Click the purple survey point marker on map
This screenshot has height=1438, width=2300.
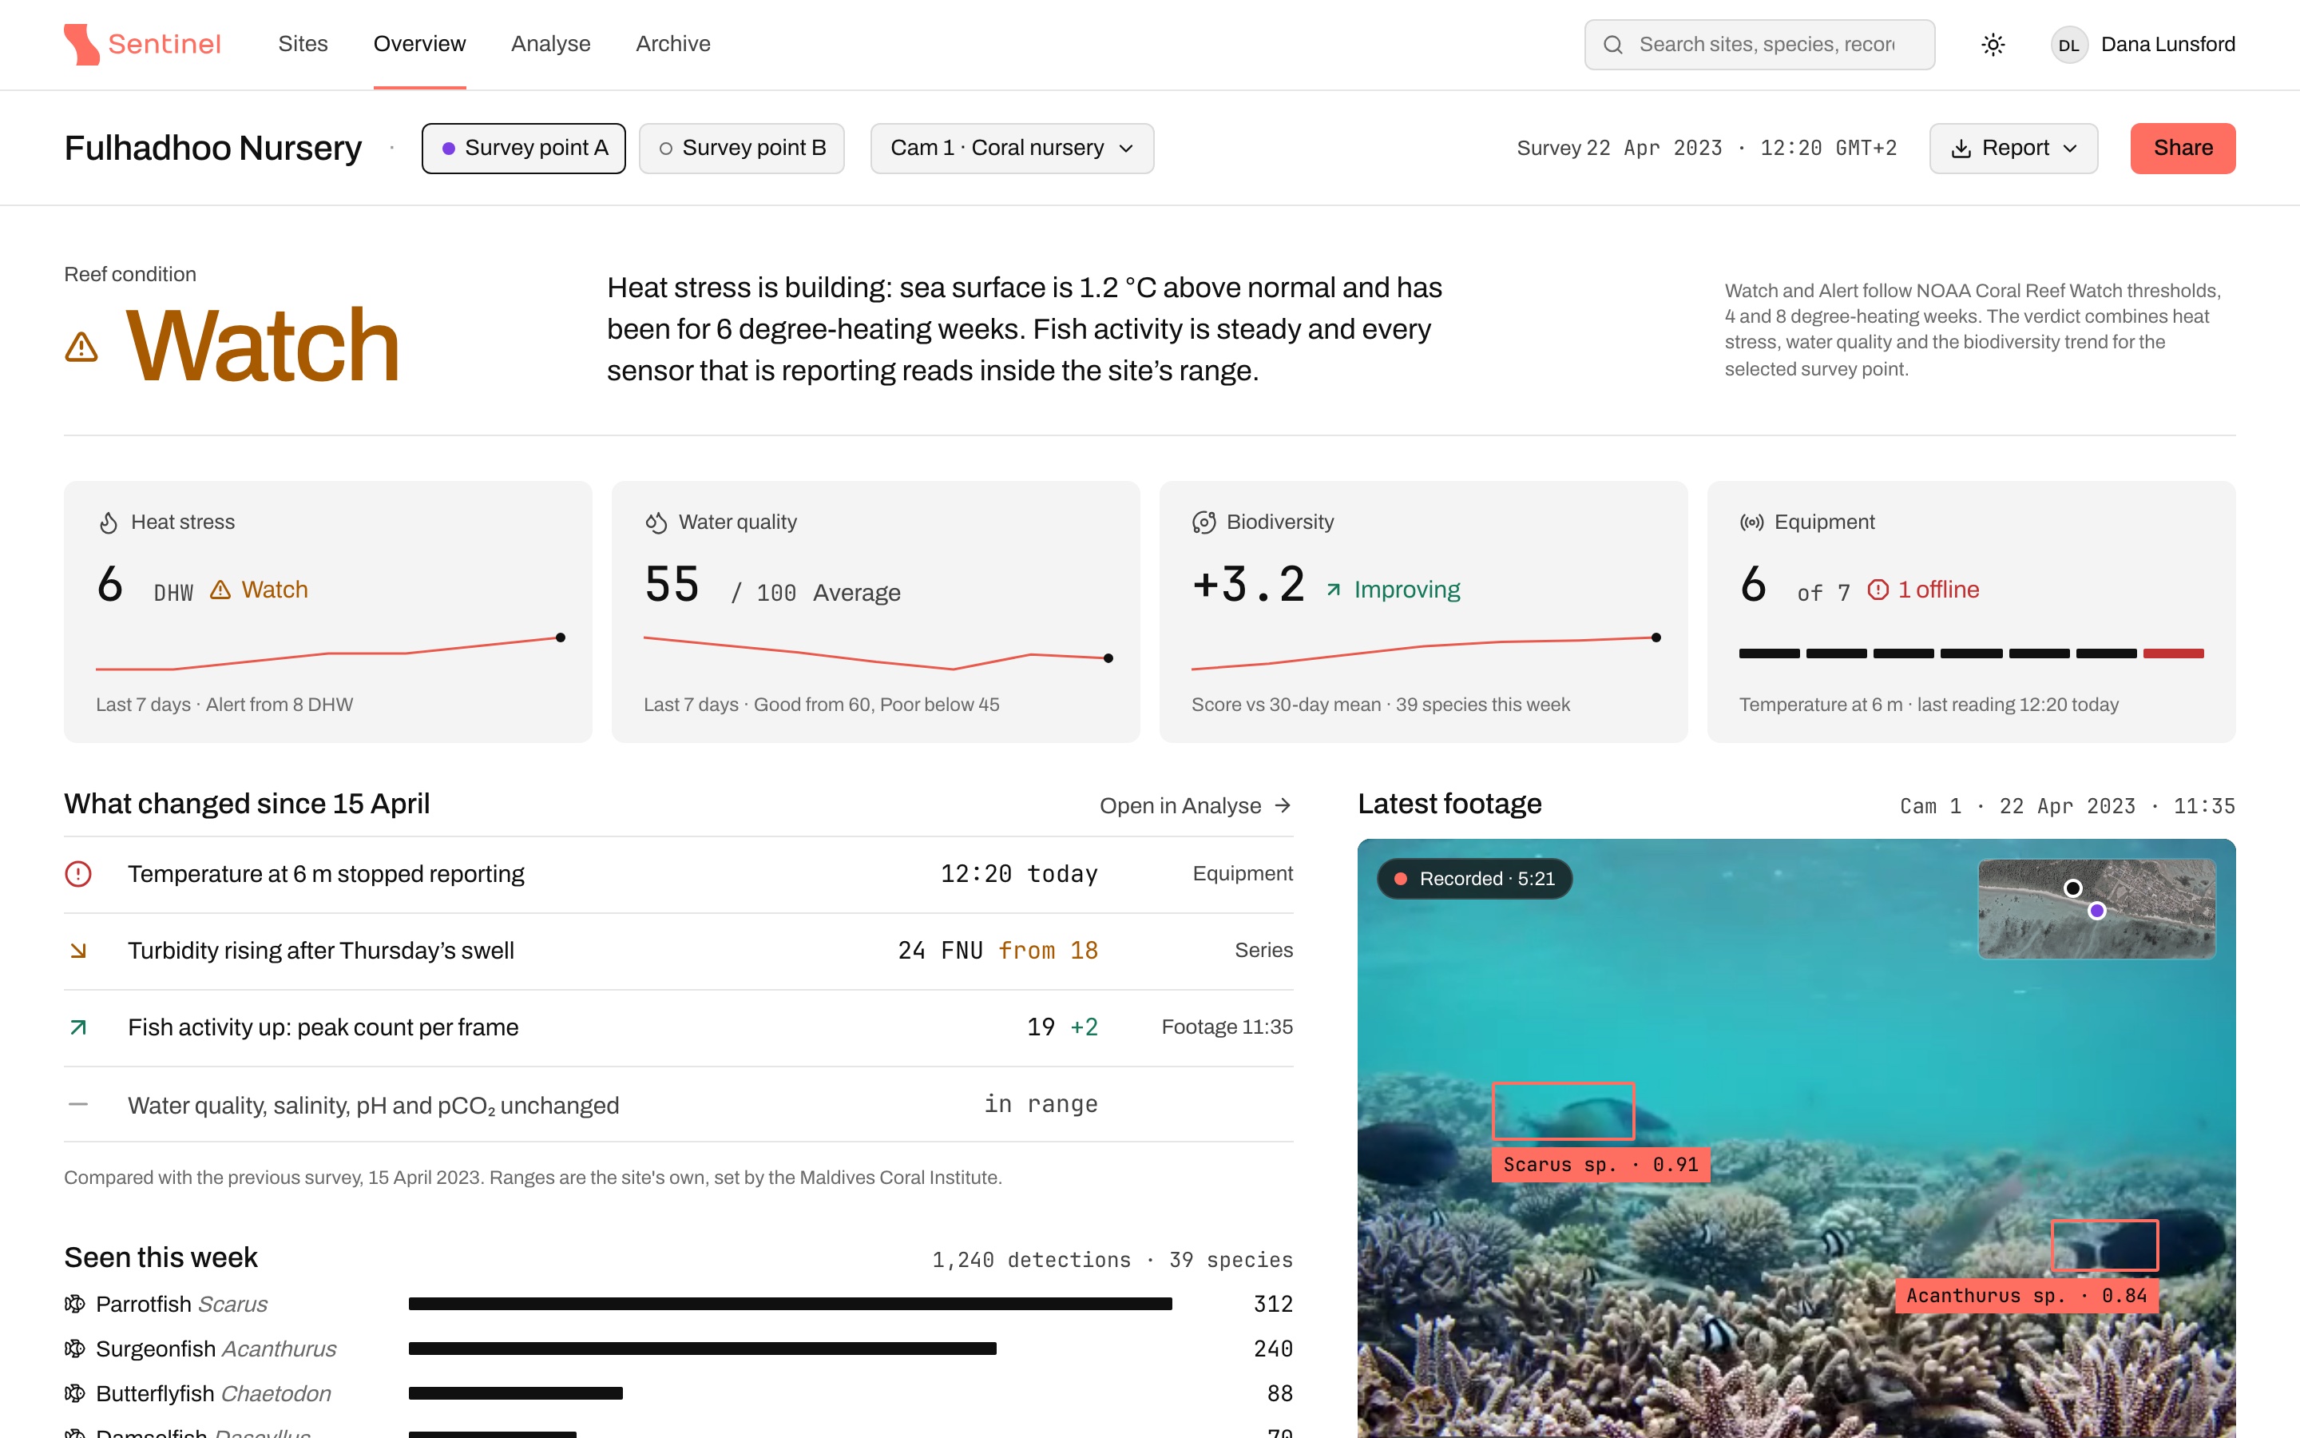tap(2096, 911)
